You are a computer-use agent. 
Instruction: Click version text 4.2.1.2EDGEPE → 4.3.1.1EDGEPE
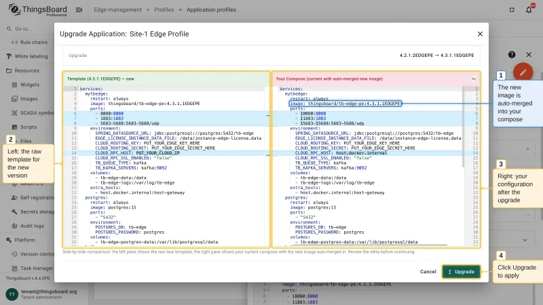point(436,56)
